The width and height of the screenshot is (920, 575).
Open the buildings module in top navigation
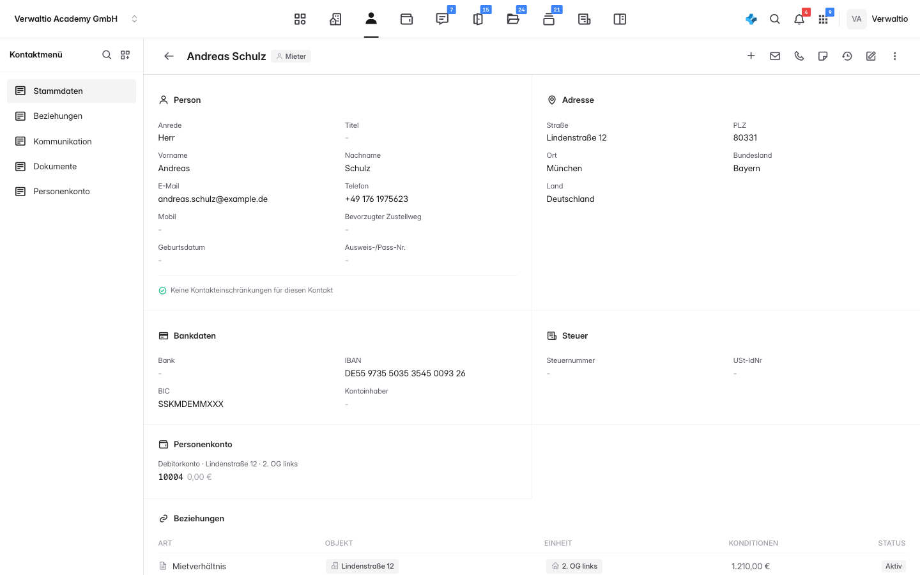point(335,19)
